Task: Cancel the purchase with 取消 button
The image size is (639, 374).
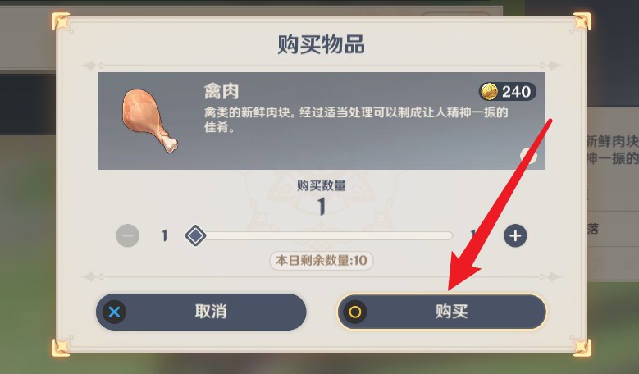Action: [x=201, y=312]
